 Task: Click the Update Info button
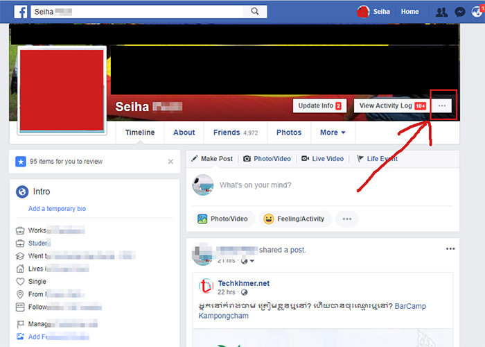point(319,105)
